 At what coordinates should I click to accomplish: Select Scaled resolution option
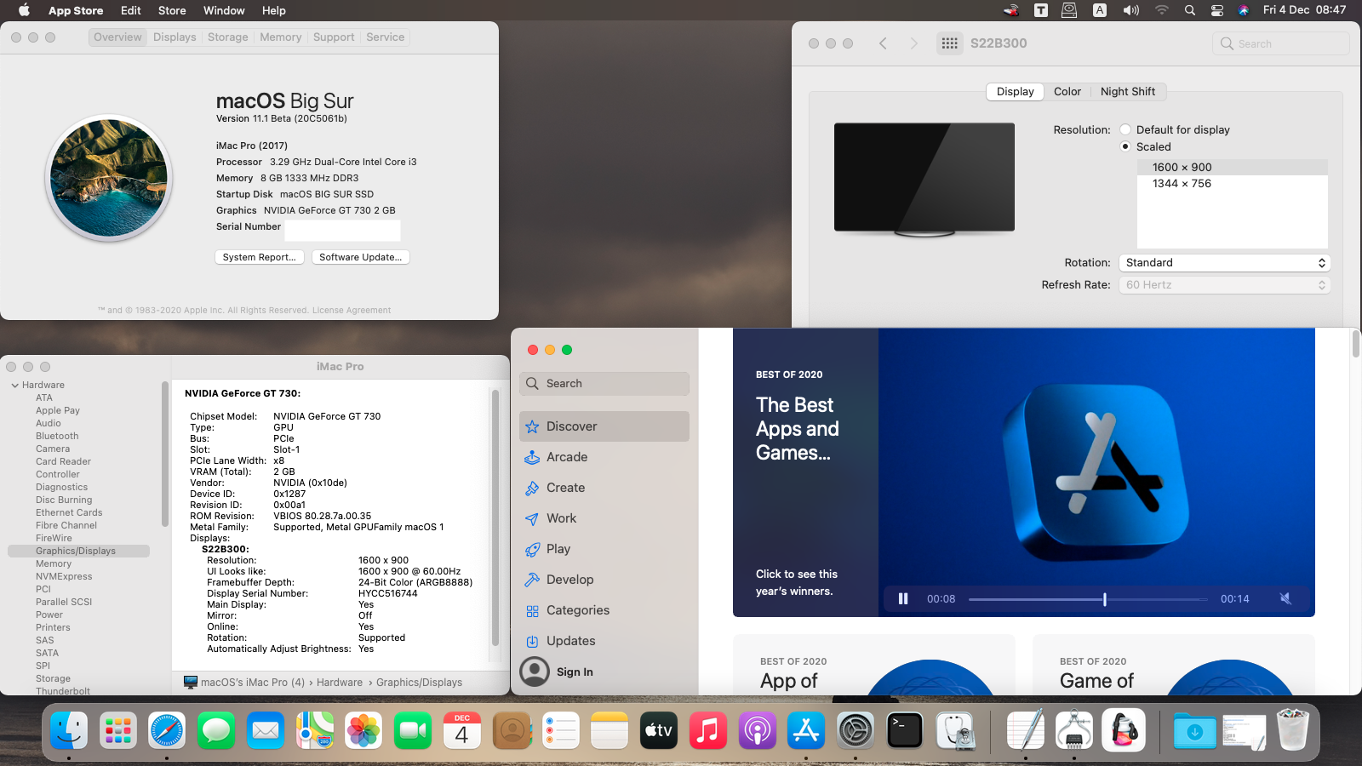pos(1125,146)
